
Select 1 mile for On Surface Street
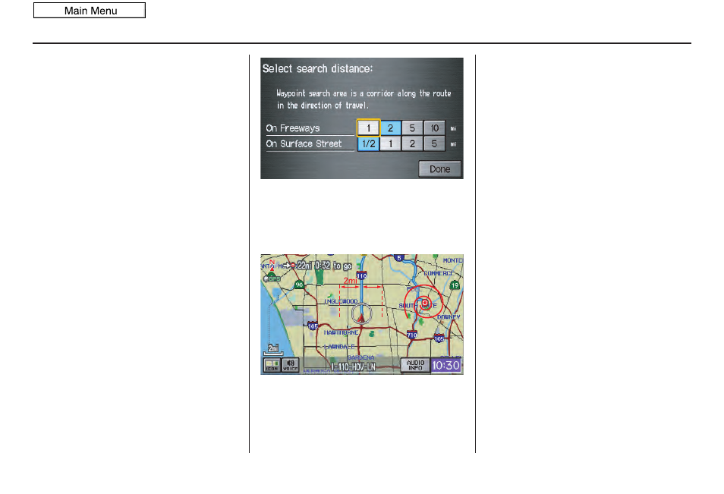(391, 143)
